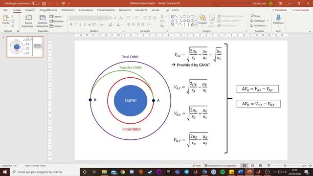The width and height of the screenshot is (313, 176).
Task: Select the Presentazione ribbon tab
Action: (x=106, y=10)
